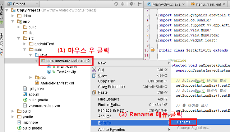This screenshot has height=132, width=230.
Task: Collapse the import block fold marker at line 3
Action: [157, 15]
